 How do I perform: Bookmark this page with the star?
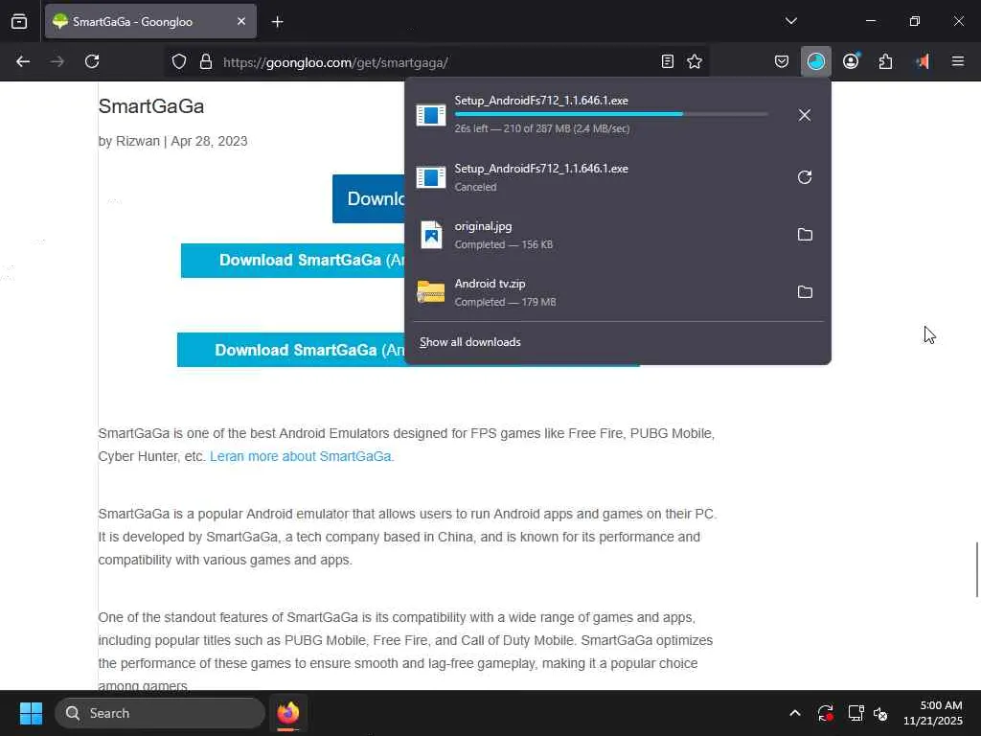click(x=695, y=61)
